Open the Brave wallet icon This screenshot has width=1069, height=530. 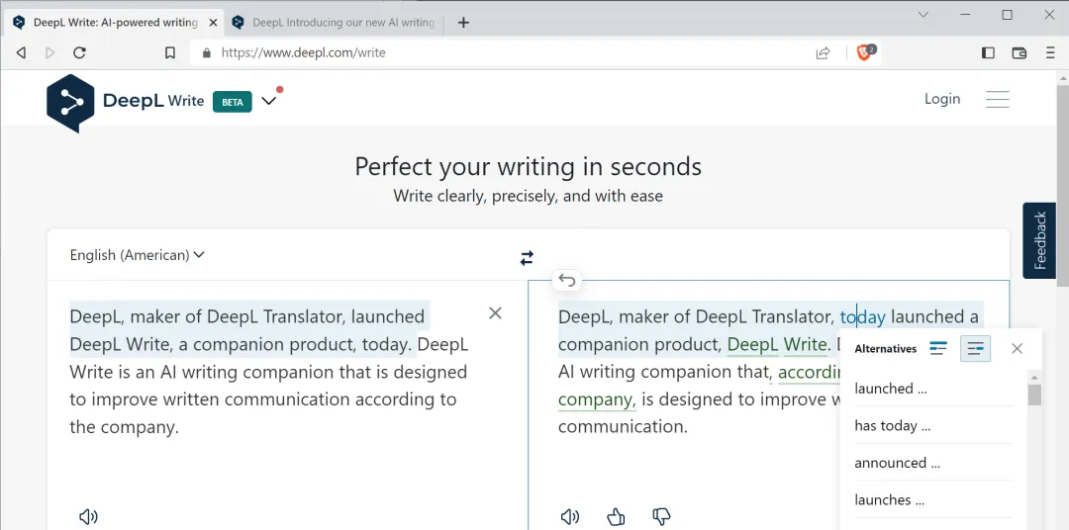coord(1020,52)
